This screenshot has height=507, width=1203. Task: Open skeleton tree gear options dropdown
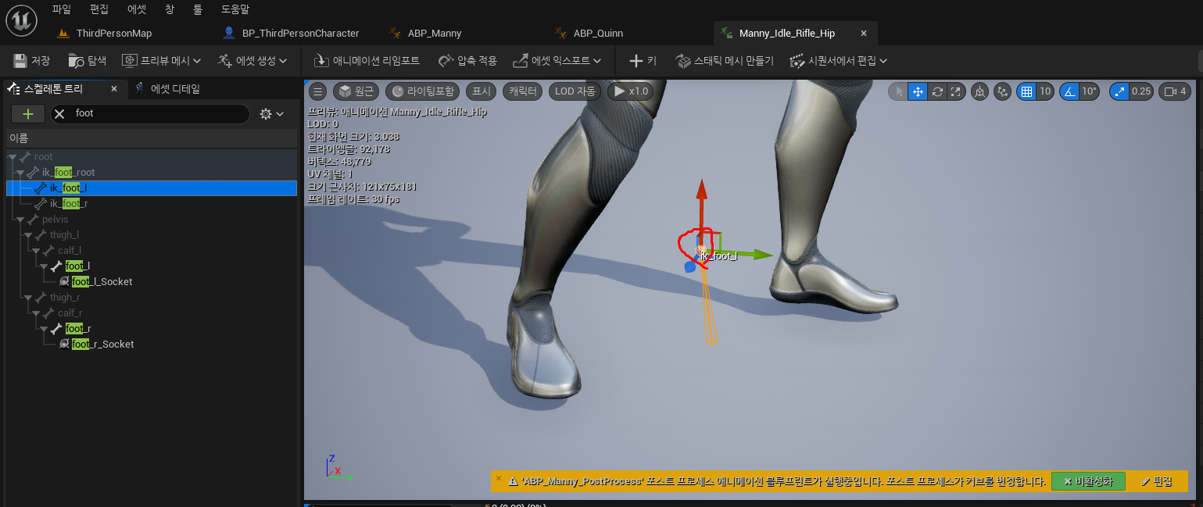(271, 114)
